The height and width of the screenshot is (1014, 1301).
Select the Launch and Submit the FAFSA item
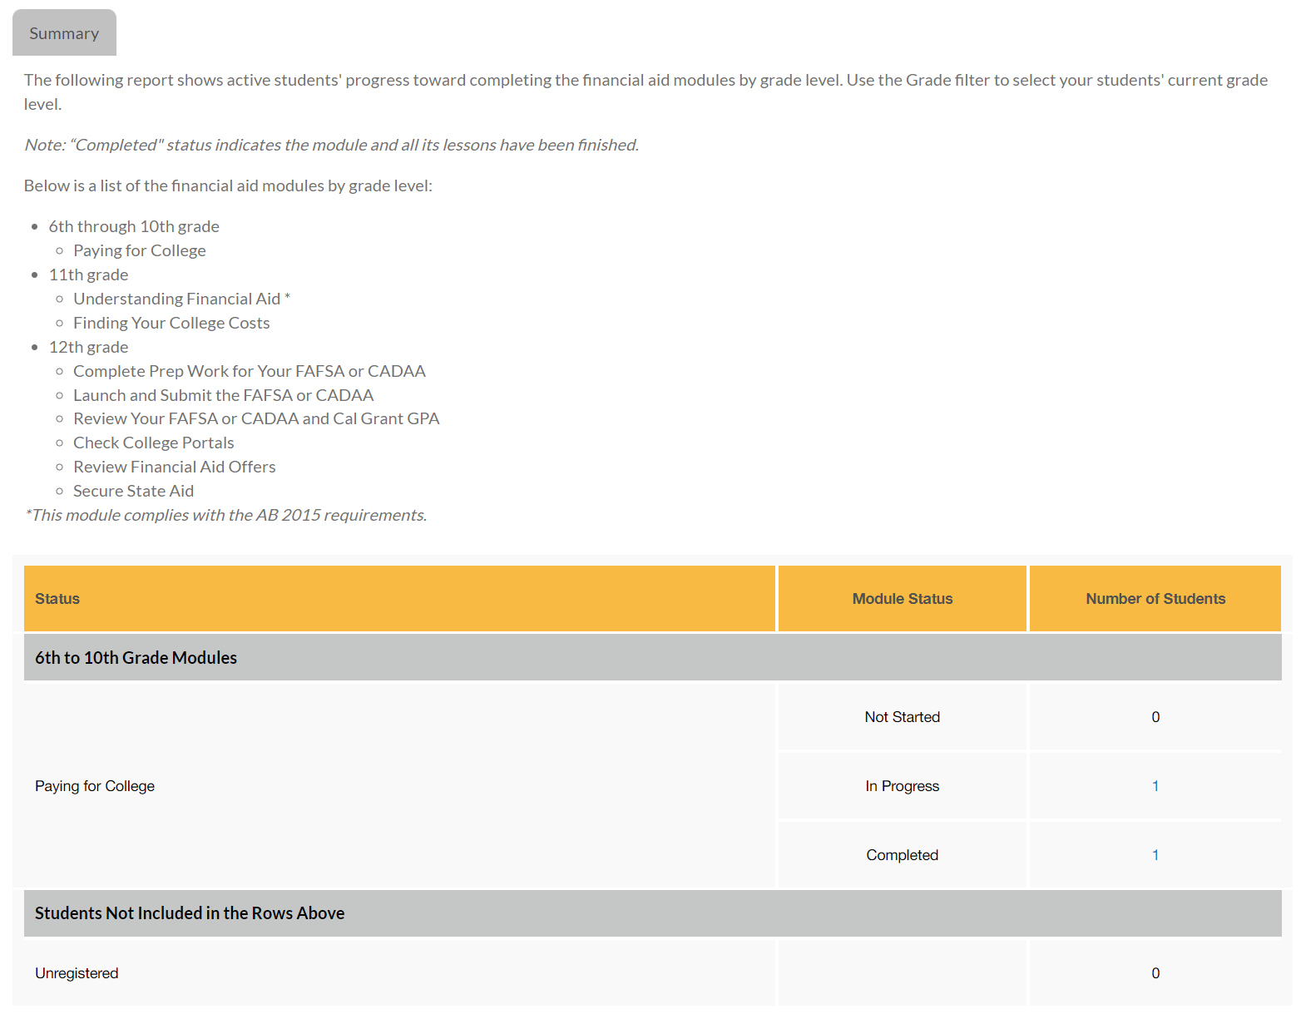point(223,394)
